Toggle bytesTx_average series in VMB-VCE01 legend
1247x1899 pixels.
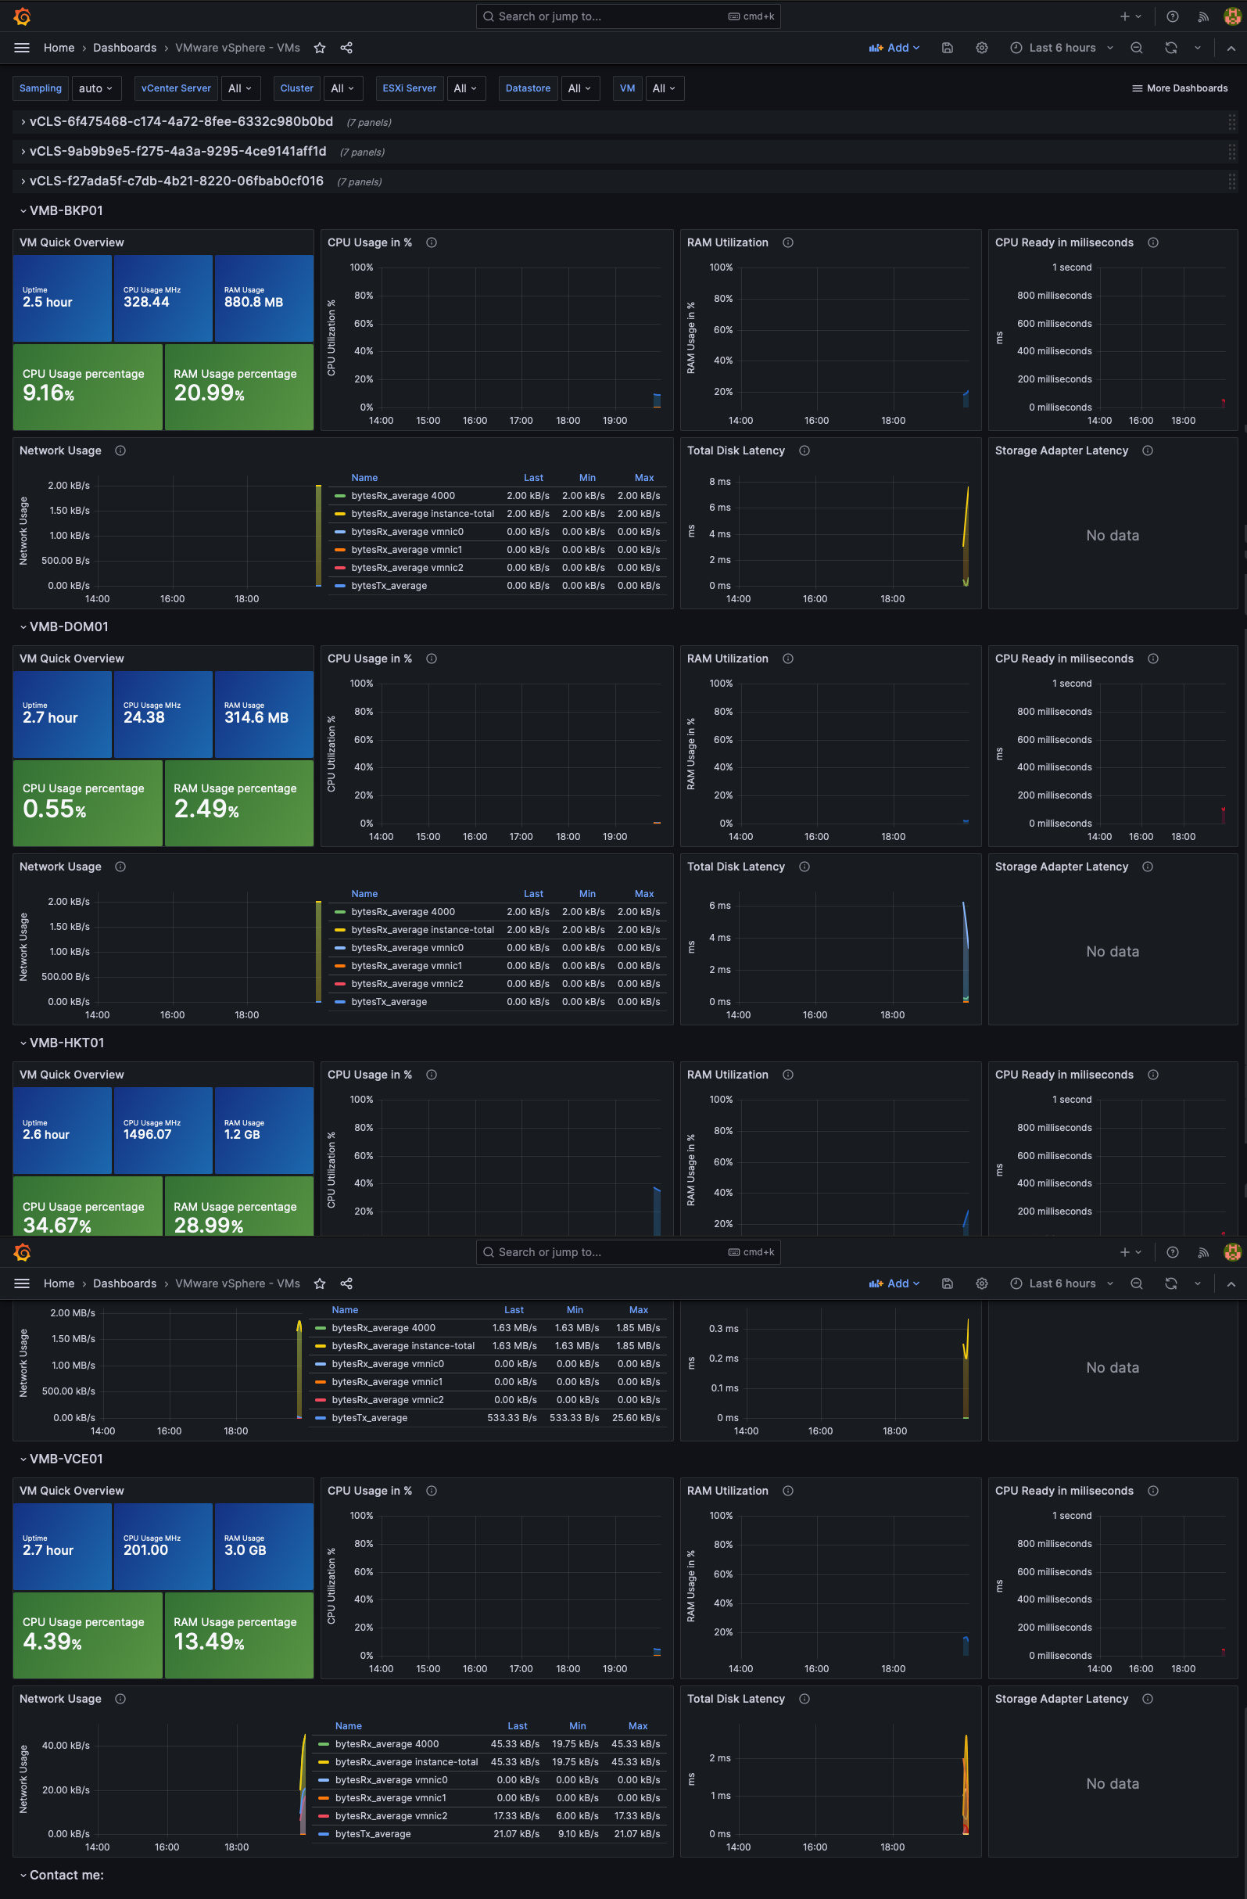tap(373, 1833)
